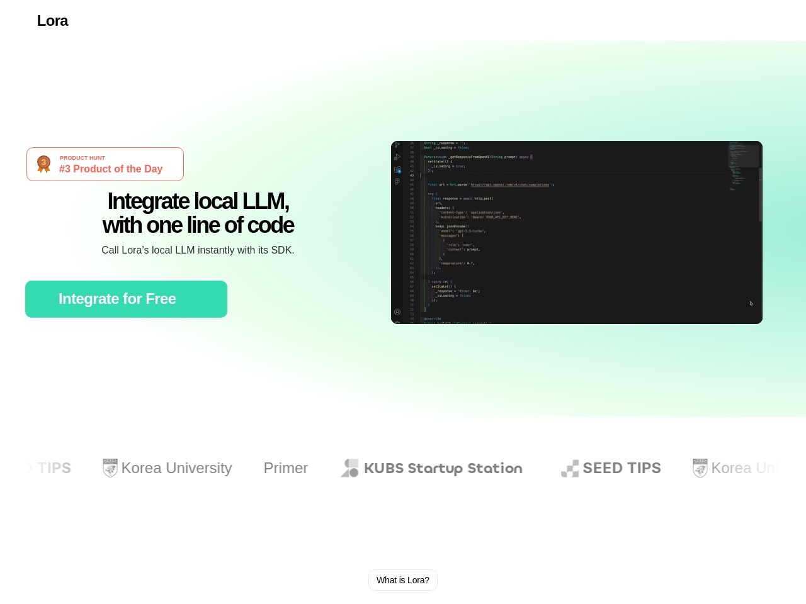Image resolution: width=806 pixels, height=604 pixels.
Task: Click the _getResponseFromOpenAI function declaration line
Action: 478,157
